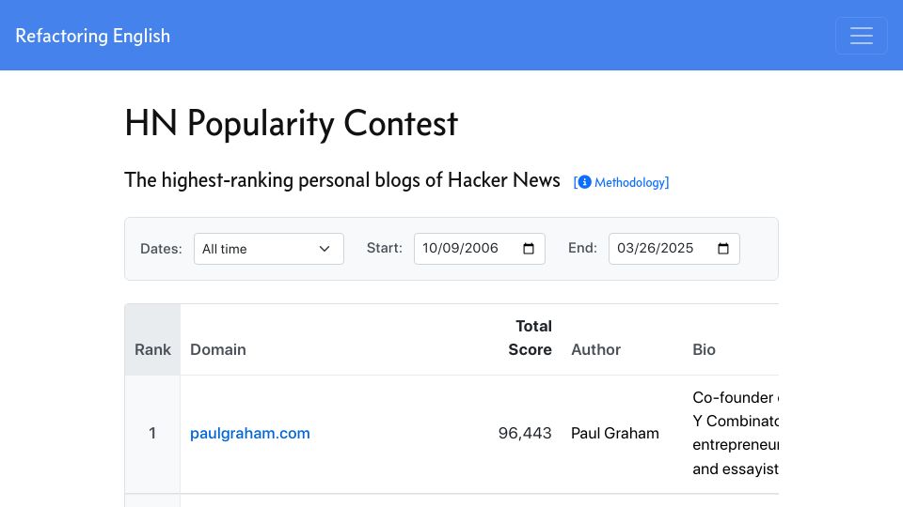Click the info icon beside Methodology
This screenshot has width=903, height=507.
pyautogui.click(x=584, y=182)
